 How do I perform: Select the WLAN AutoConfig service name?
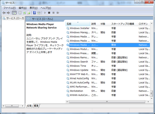[x=79, y=83]
